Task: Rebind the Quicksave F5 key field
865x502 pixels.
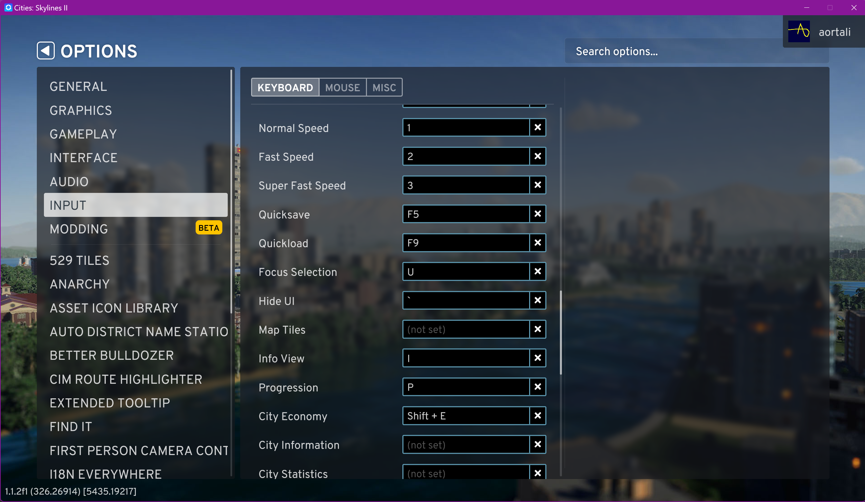Action: (x=466, y=214)
